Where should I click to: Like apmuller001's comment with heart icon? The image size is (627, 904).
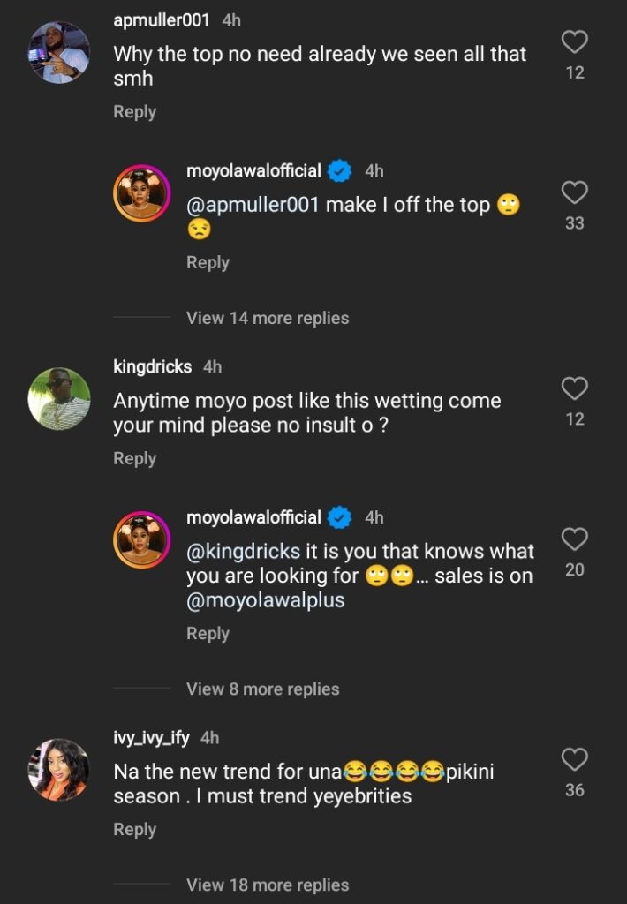pos(575,42)
